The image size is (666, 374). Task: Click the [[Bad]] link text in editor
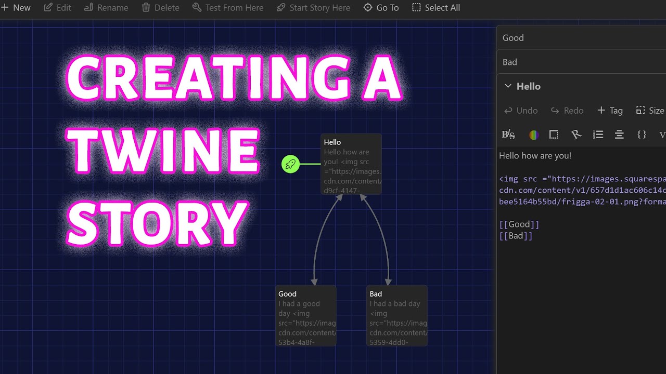516,236
